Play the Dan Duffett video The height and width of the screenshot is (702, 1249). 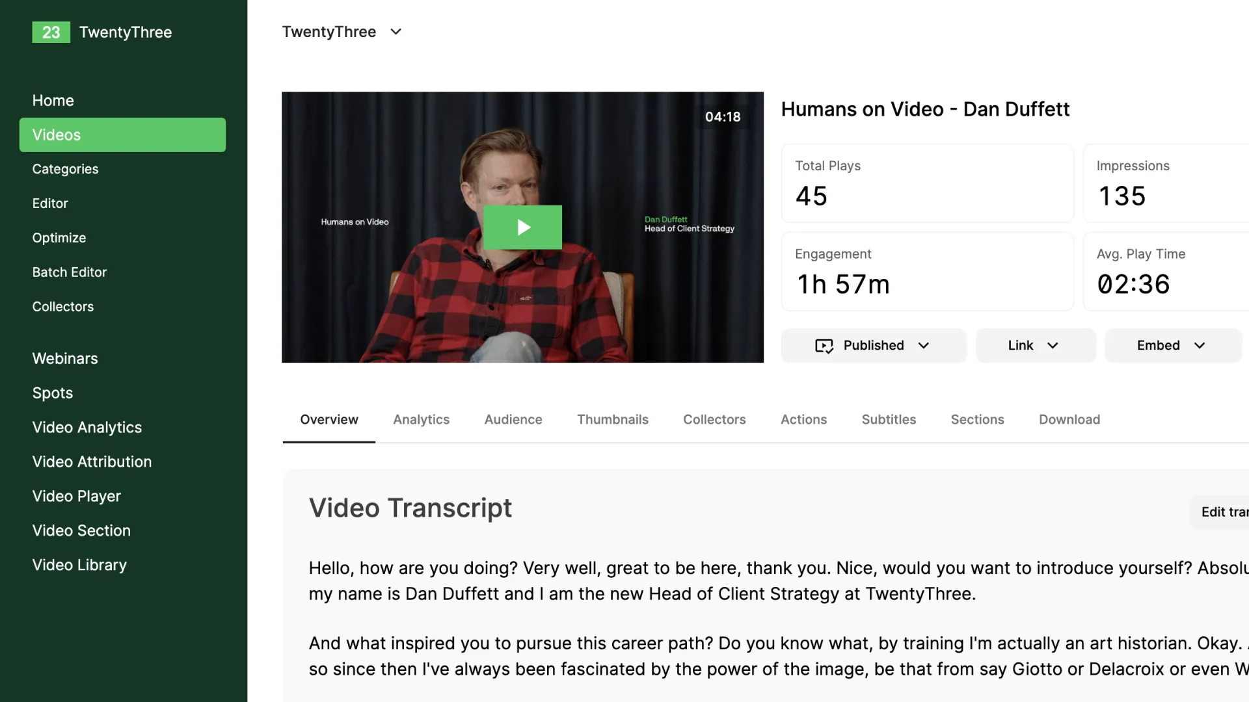tap(522, 227)
